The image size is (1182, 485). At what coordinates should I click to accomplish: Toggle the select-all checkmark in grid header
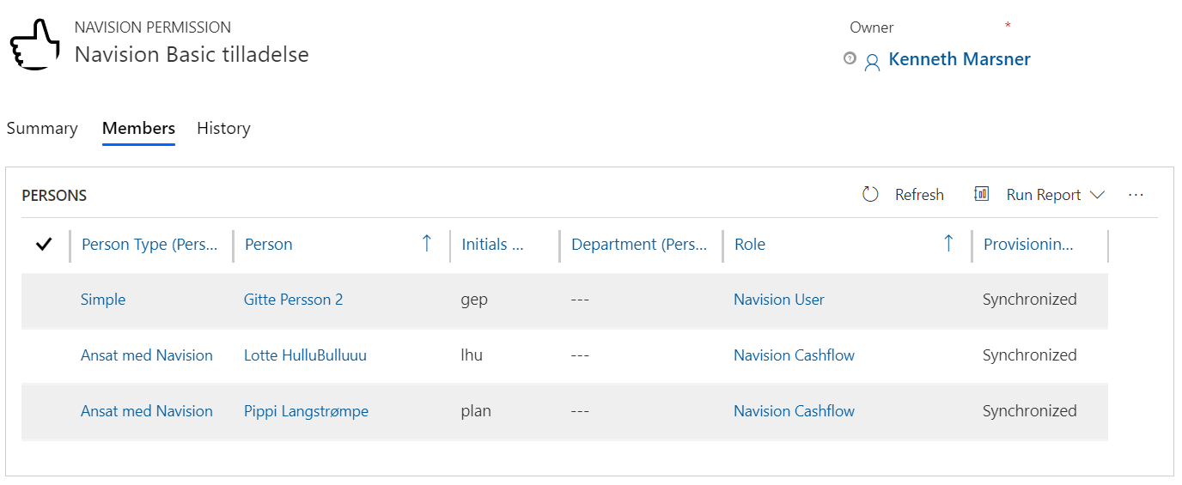coord(44,245)
